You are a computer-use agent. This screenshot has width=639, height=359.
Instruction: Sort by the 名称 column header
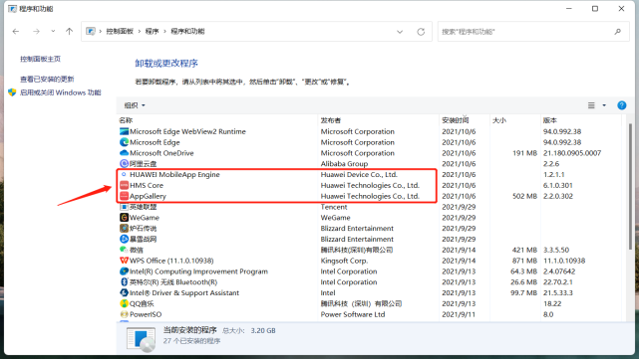(x=126, y=120)
